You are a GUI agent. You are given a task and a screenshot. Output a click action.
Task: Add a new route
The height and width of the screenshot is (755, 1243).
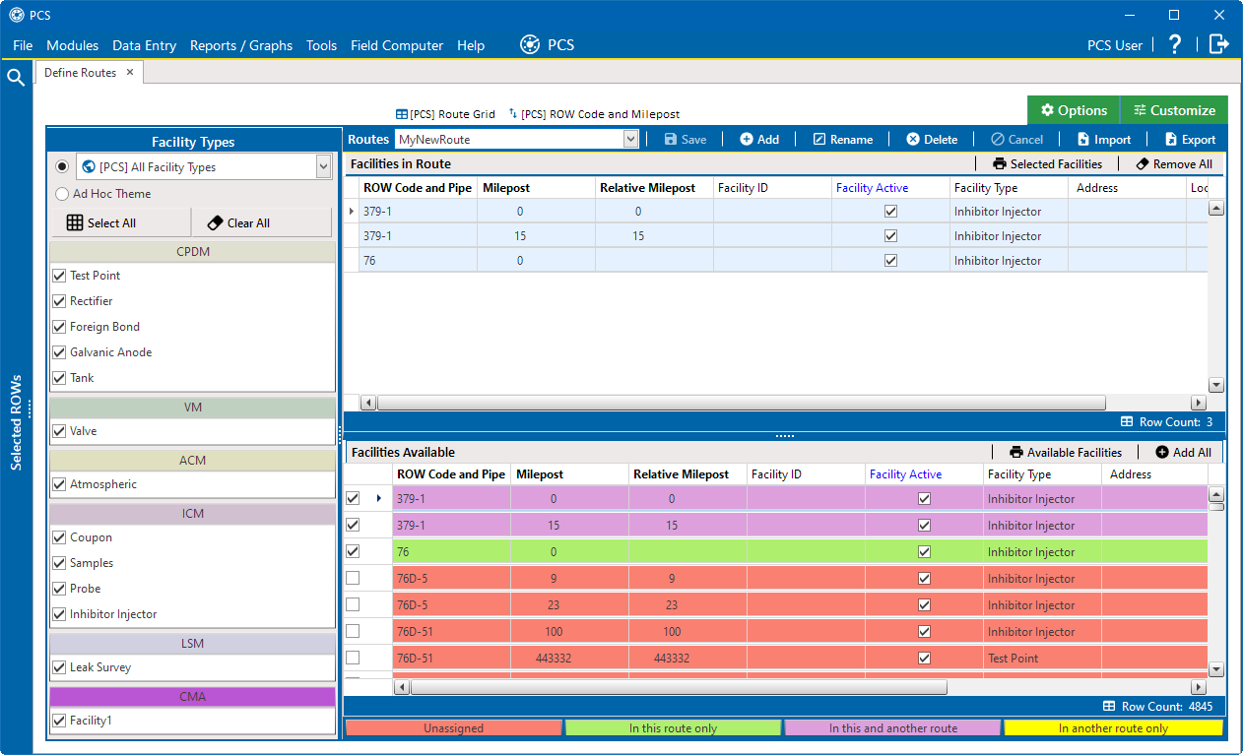point(759,139)
